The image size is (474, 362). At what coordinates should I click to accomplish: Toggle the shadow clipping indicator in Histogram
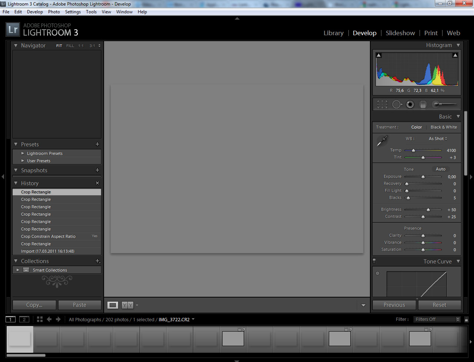click(x=378, y=55)
